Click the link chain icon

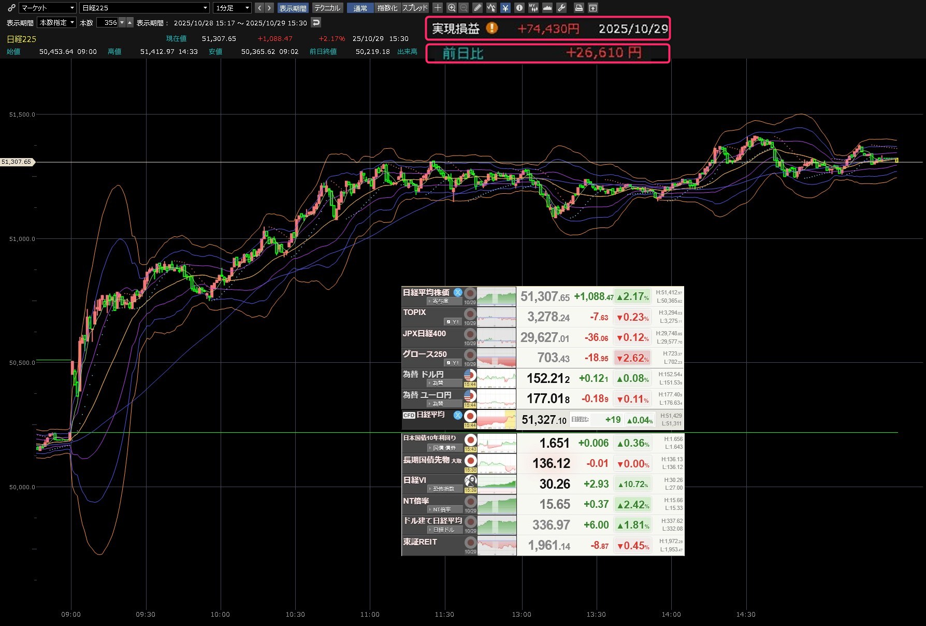tap(11, 8)
